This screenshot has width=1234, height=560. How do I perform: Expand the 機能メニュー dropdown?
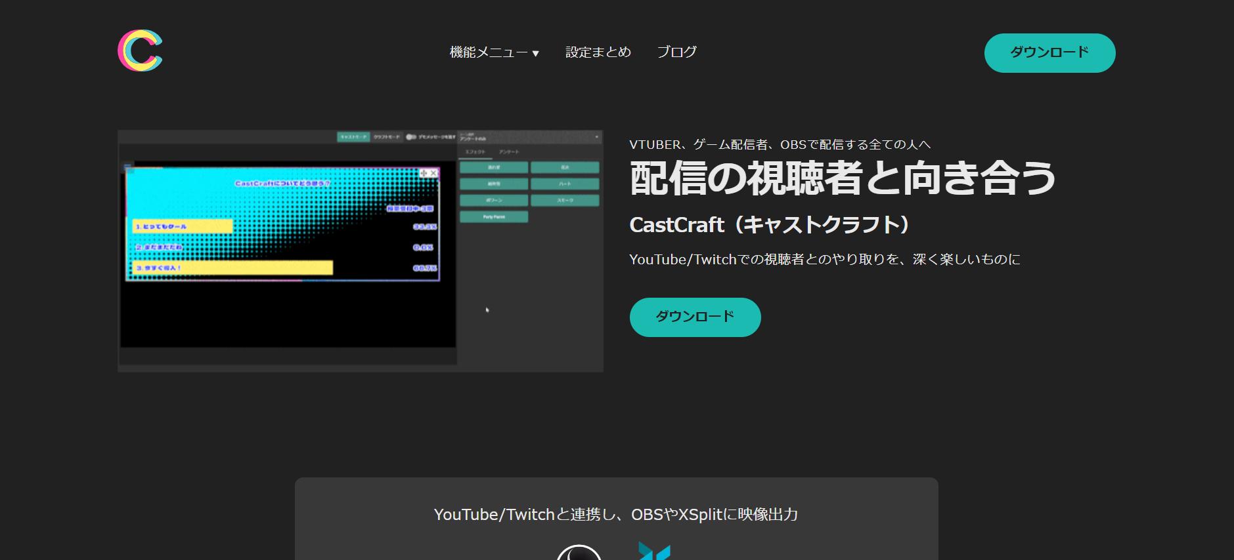tap(494, 52)
